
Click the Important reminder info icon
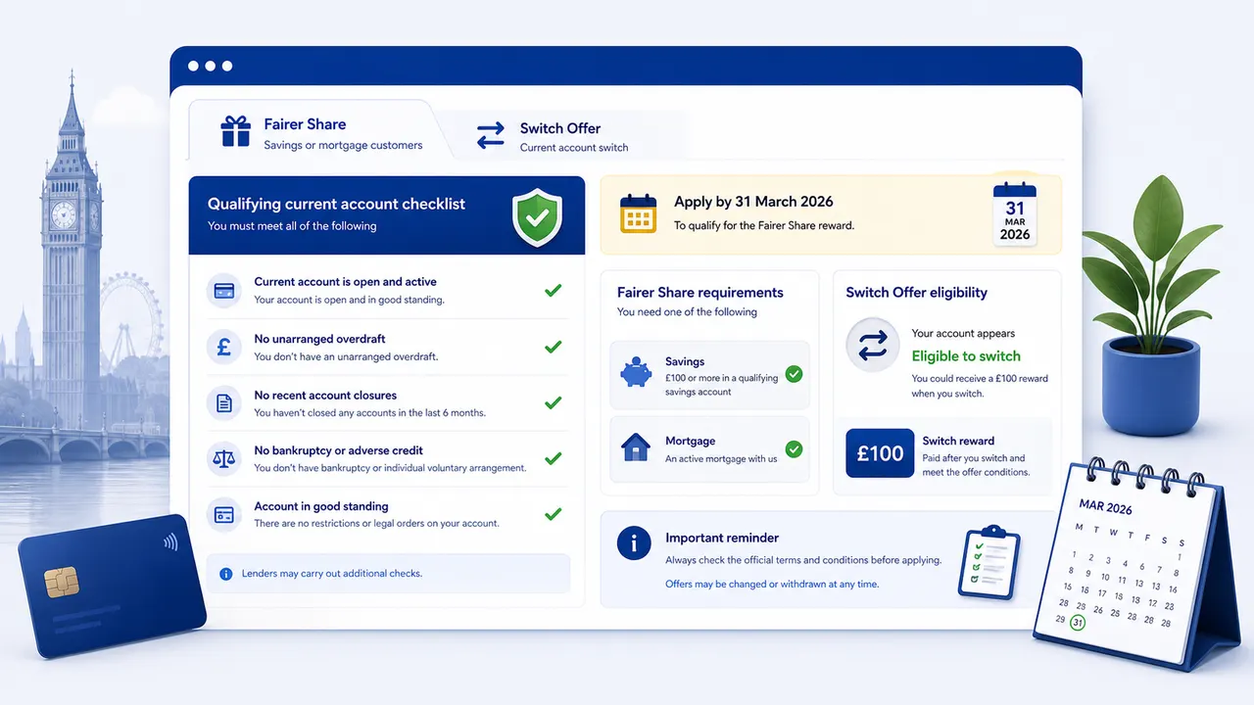click(x=634, y=541)
